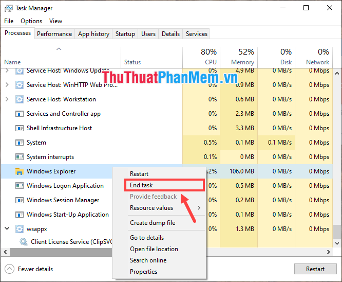Viewport: 342px width, 282px height.
Task: Click the Shell Infrastructure Host icon
Action: 20,128
